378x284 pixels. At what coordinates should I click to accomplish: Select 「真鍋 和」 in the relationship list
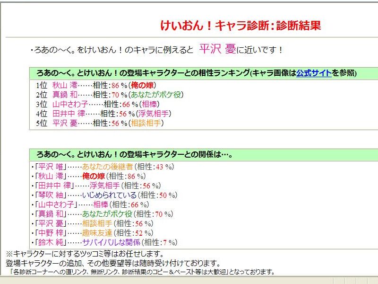pos(51,214)
